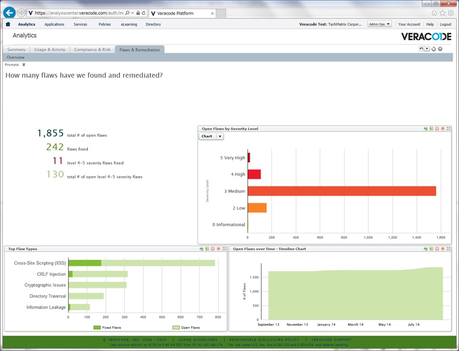Open the Applications menu
The width and height of the screenshot is (459, 351).
click(x=54, y=24)
